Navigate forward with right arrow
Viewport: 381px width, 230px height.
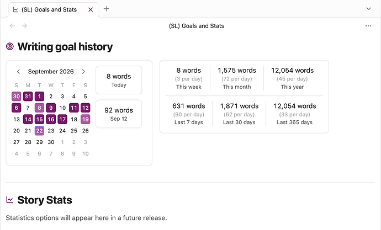pos(24,26)
